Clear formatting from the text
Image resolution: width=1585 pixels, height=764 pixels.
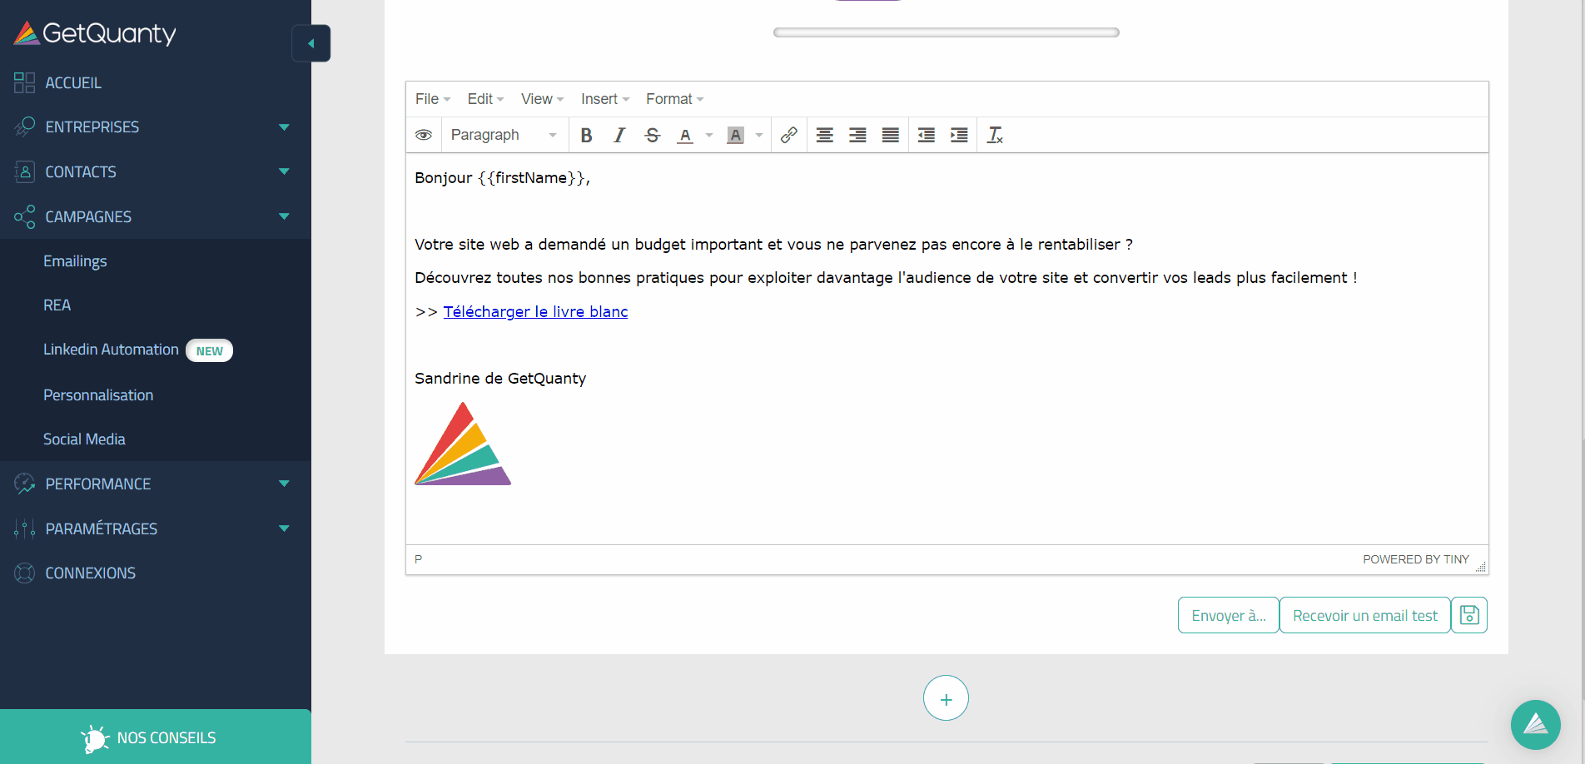tap(995, 135)
